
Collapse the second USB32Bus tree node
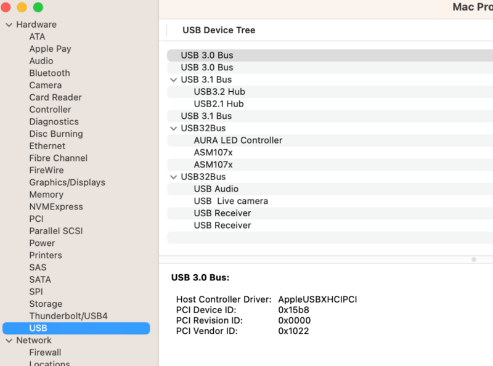173,177
